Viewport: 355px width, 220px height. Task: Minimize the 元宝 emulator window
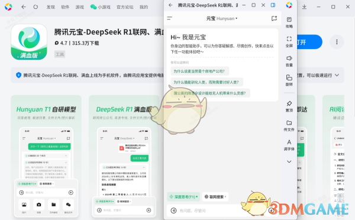click(244, 5)
